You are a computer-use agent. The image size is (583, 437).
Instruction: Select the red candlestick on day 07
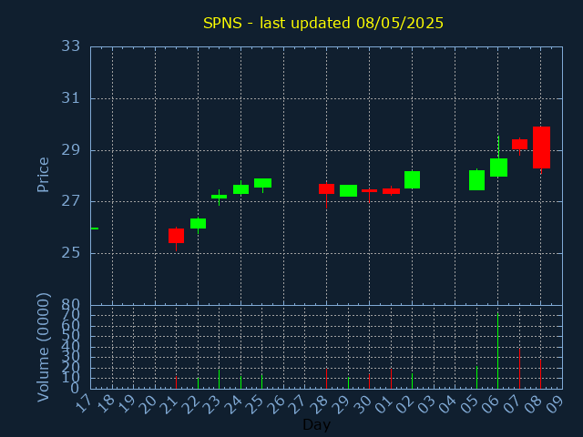[x=519, y=144]
